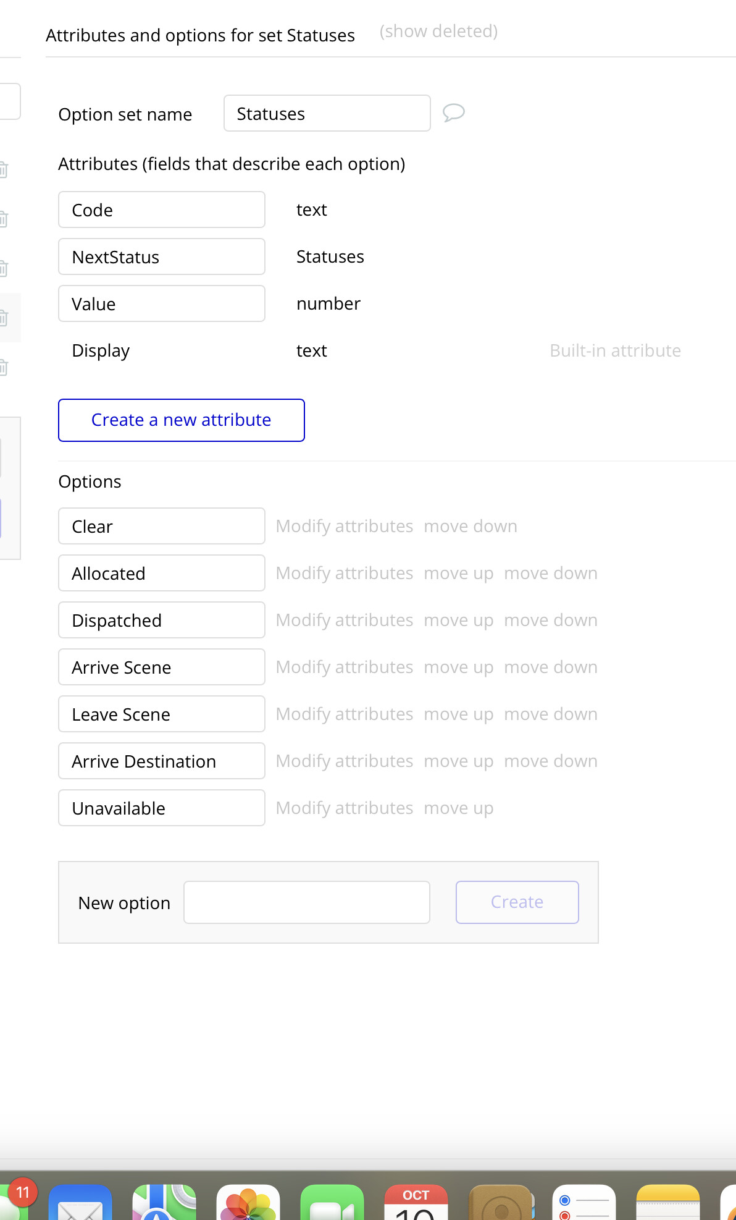
Task: Click Create a new attribute button
Action: (182, 420)
